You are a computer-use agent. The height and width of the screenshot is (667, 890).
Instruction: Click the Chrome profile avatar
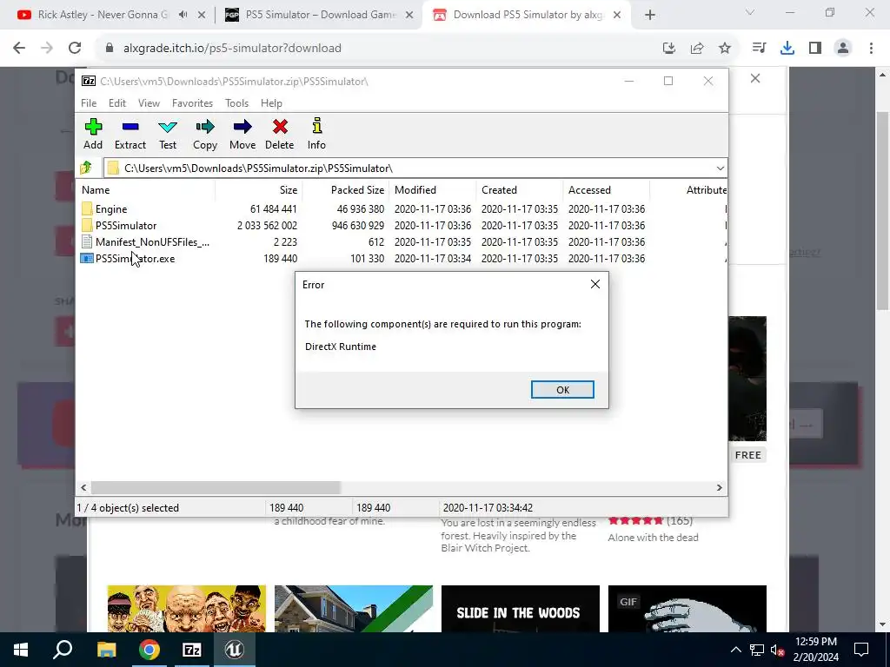click(843, 49)
